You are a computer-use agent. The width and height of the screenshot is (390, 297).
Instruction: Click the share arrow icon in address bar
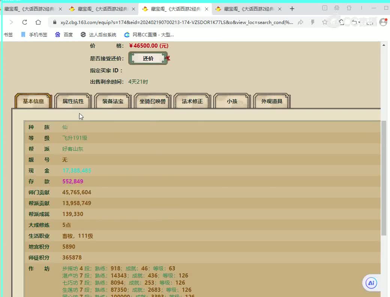click(300, 22)
